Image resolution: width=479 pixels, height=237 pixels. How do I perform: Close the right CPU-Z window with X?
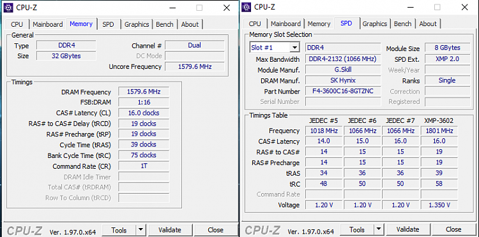465,8
